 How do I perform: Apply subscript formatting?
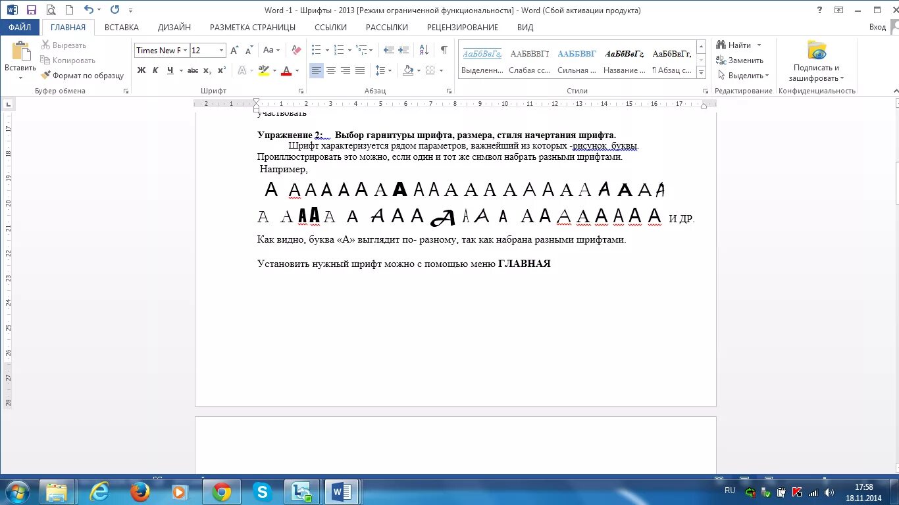(x=207, y=70)
